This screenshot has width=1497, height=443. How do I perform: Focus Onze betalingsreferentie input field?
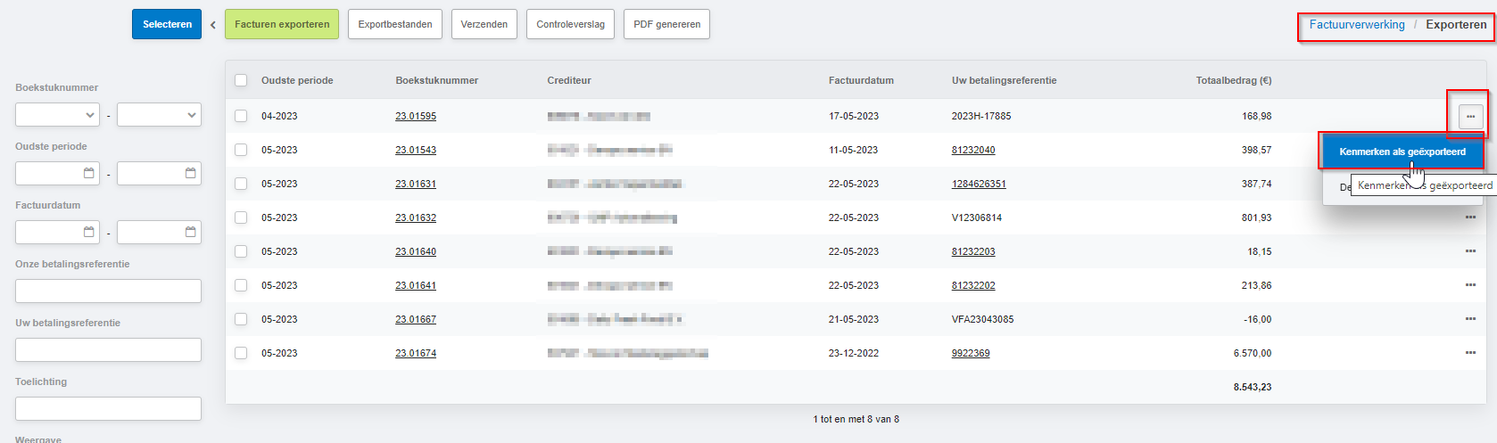(108, 291)
